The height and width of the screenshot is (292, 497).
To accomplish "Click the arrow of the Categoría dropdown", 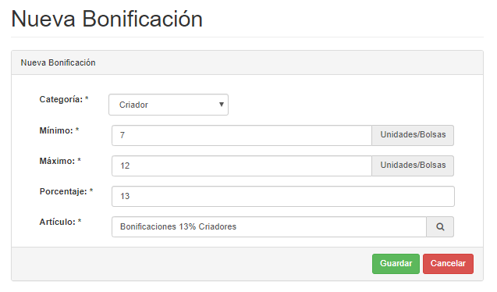I will pos(222,105).
